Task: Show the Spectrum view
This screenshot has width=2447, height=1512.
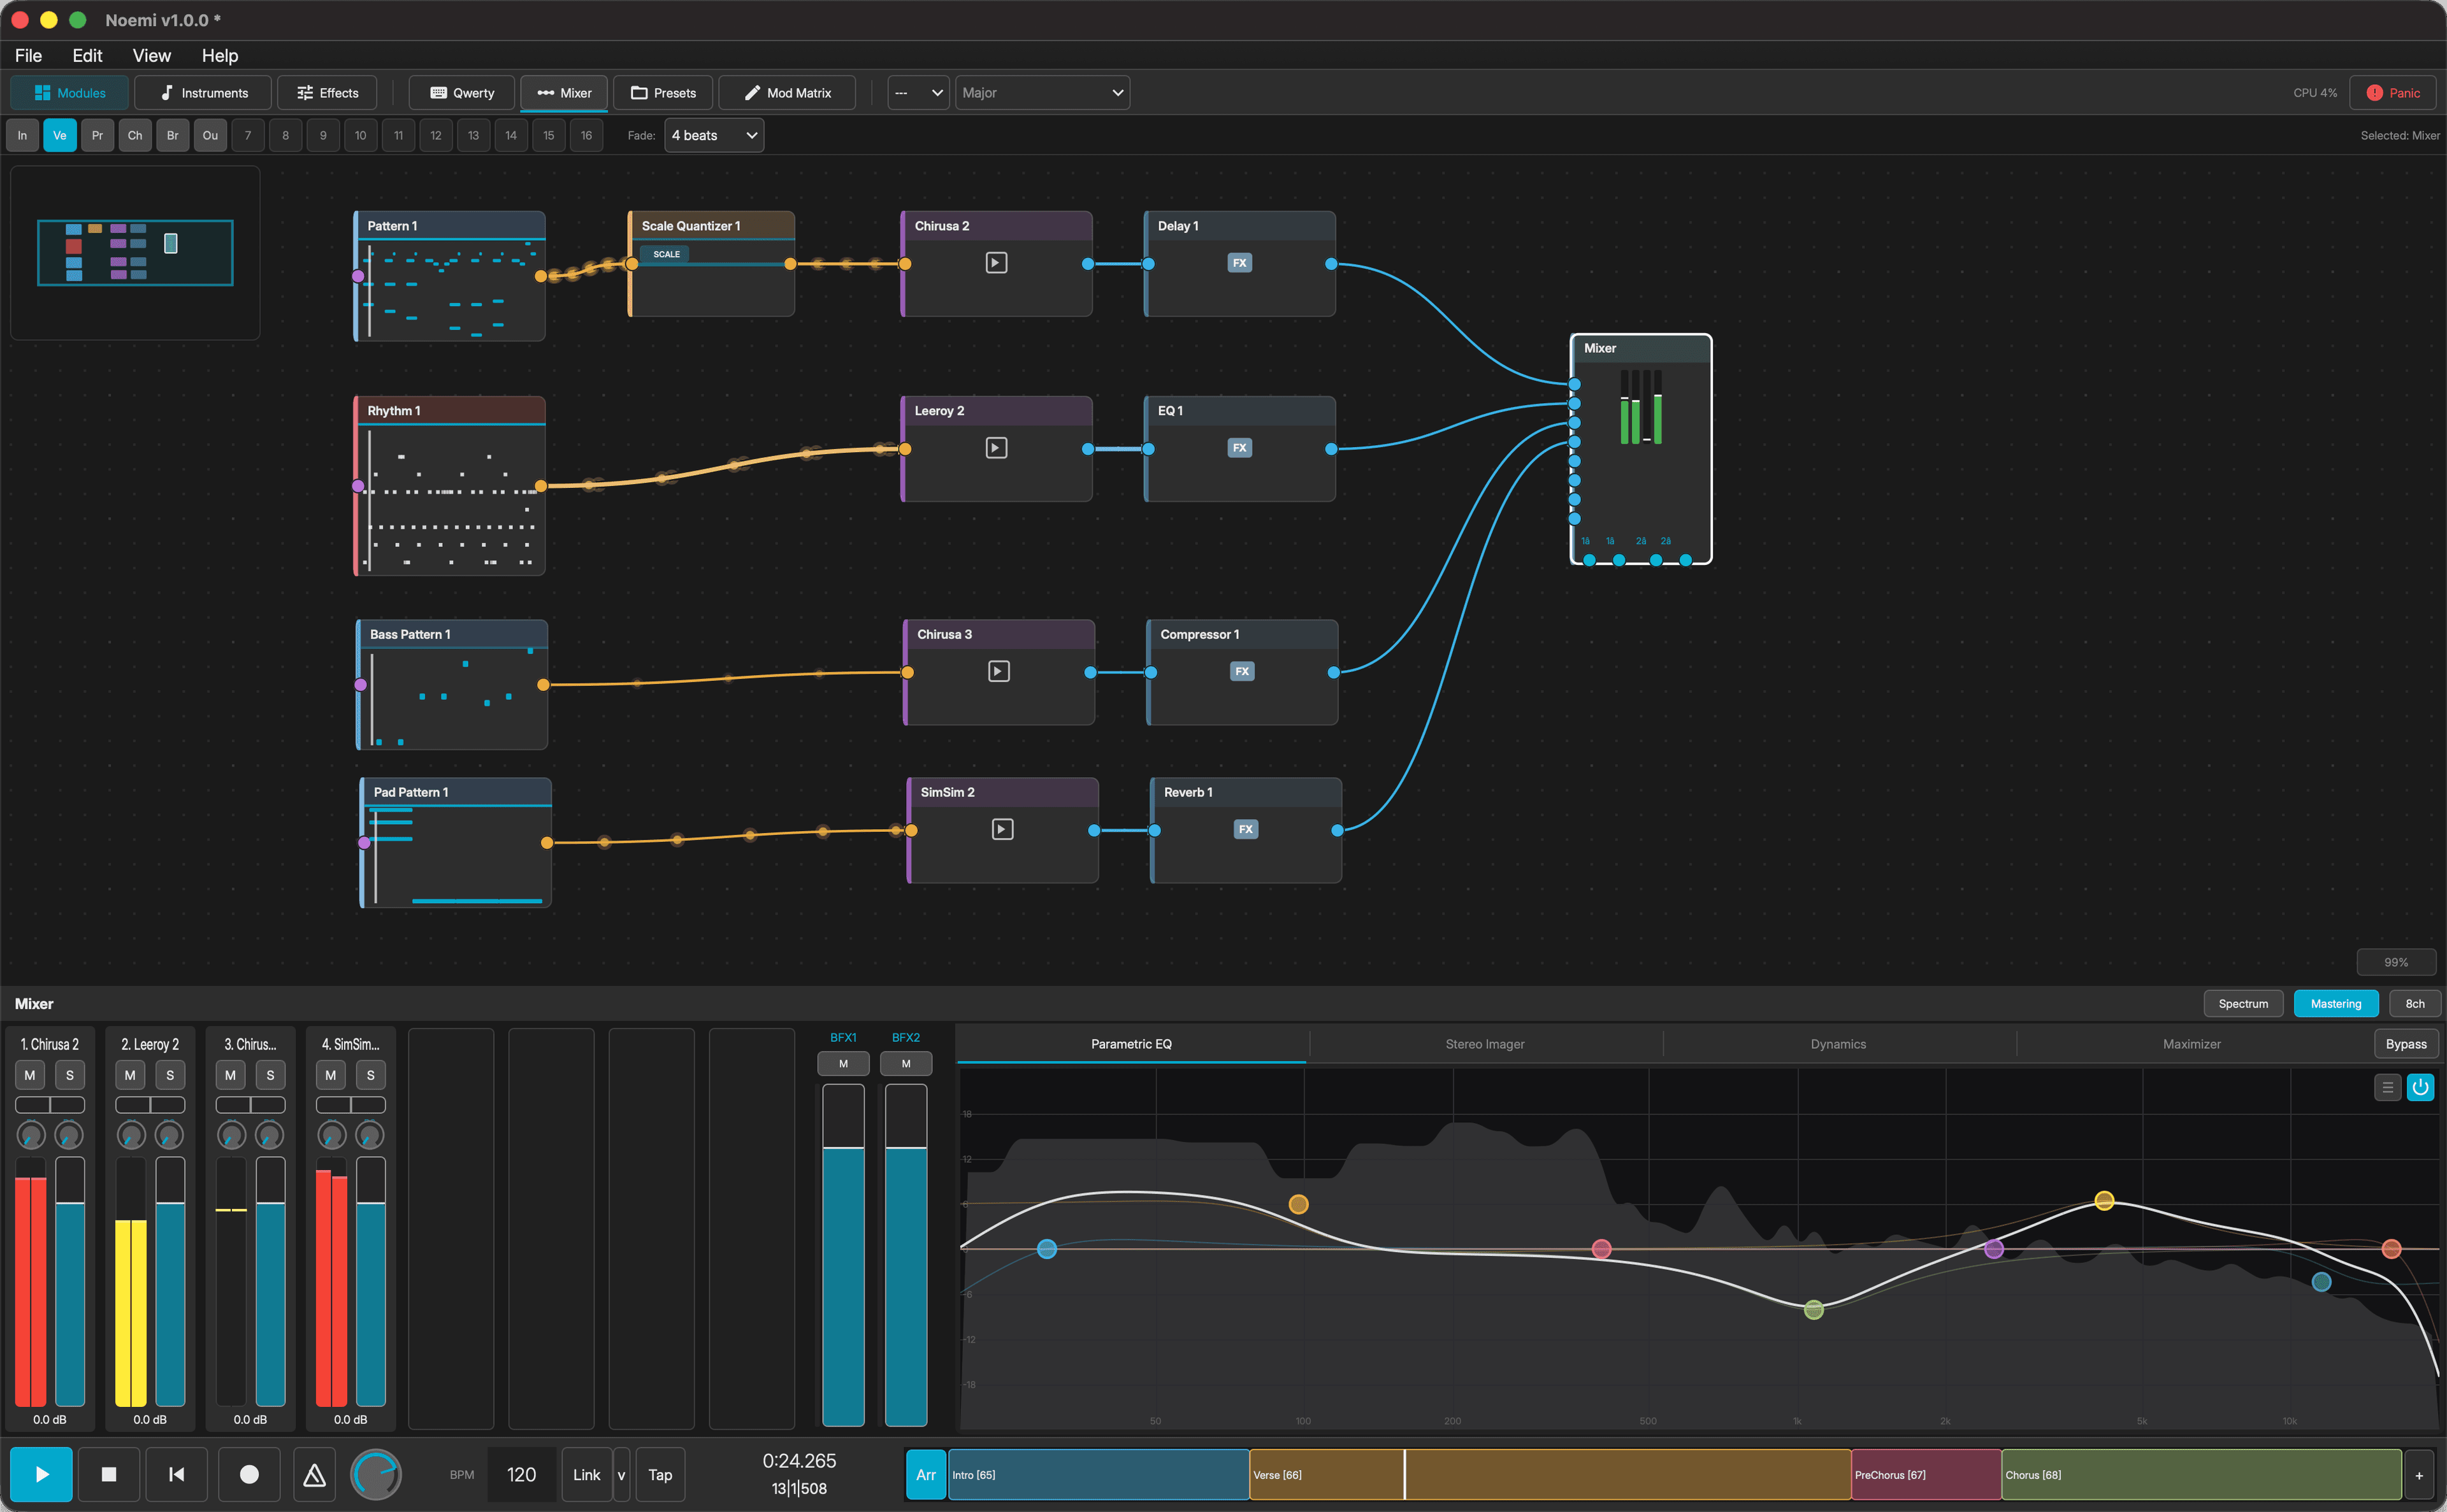Action: (x=2243, y=1003)
